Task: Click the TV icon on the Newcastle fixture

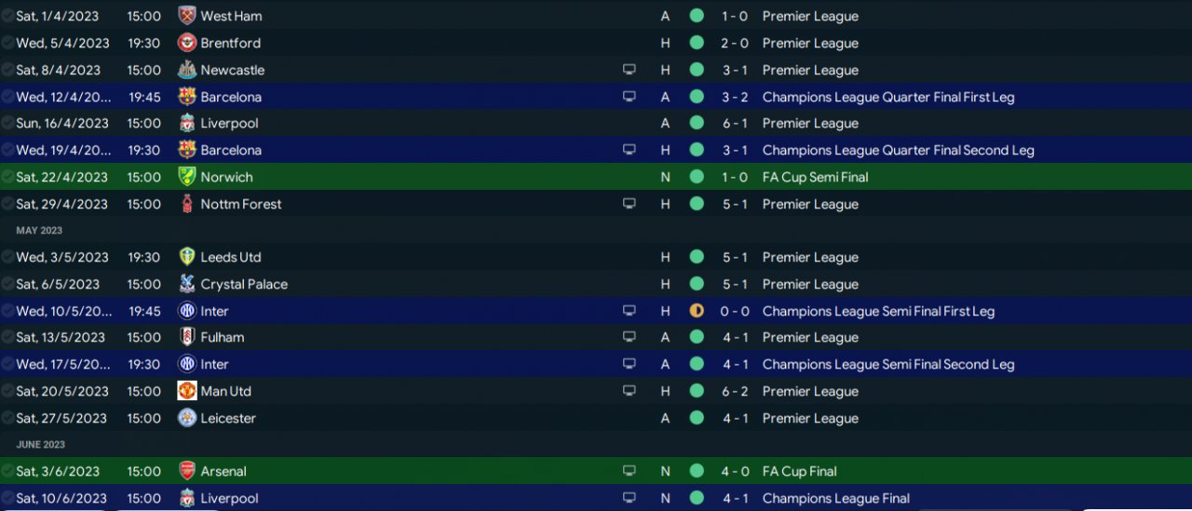Action: [630, 70]
